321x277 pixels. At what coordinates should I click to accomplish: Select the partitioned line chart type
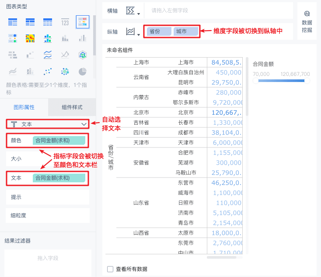point(48,55)
